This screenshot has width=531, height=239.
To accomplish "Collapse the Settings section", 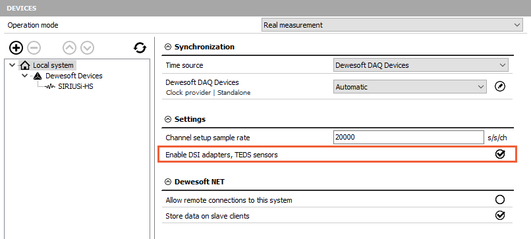I will (168, 119).
